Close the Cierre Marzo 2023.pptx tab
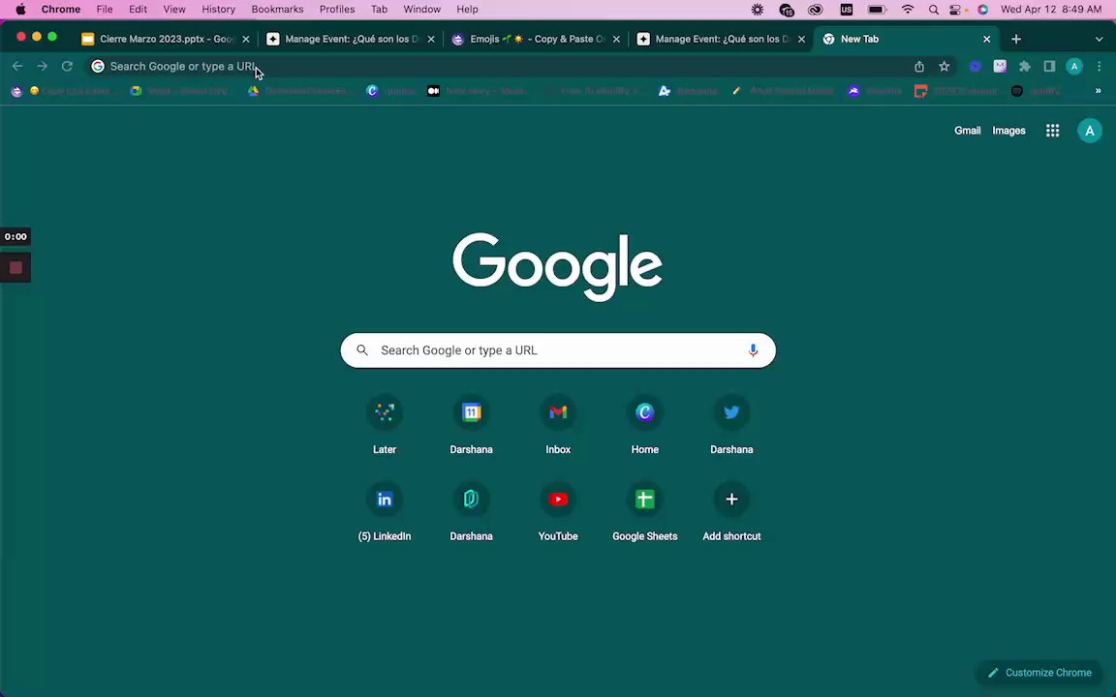 [x=246, y=39]
